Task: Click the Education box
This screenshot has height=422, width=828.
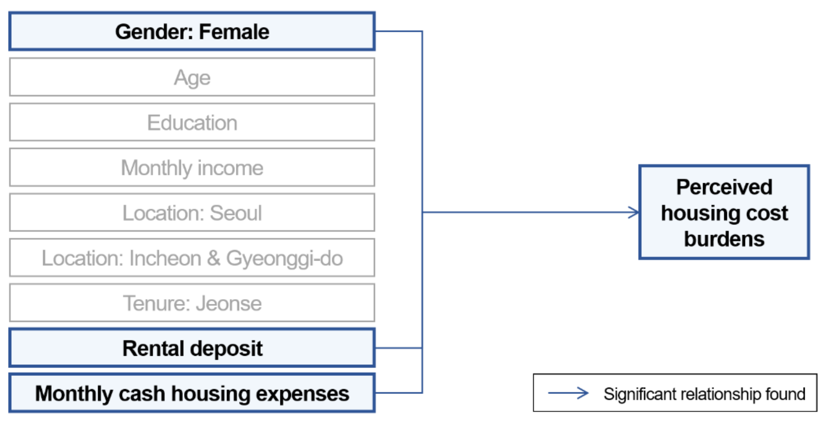Action: [x=192, y=123]
